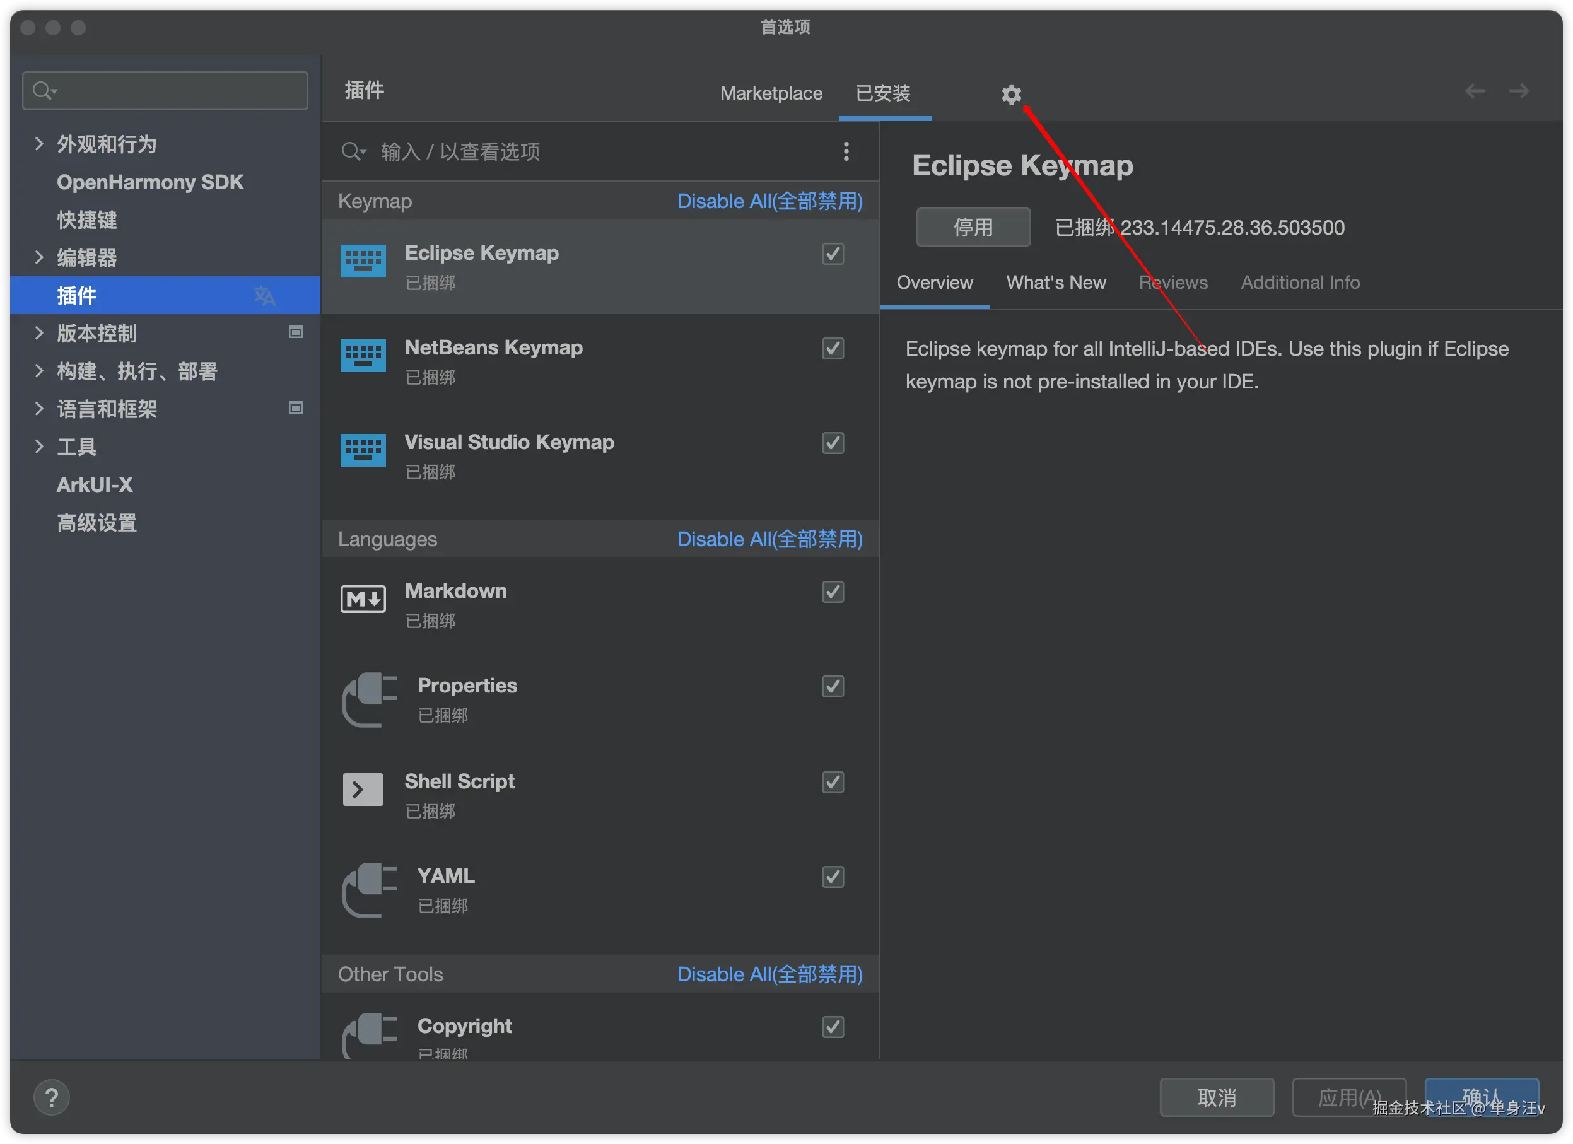The width and height of the screenshot is (1573, 1144).
Task: Open the plugin settings gear menu
Action: tap(1010, 93)
